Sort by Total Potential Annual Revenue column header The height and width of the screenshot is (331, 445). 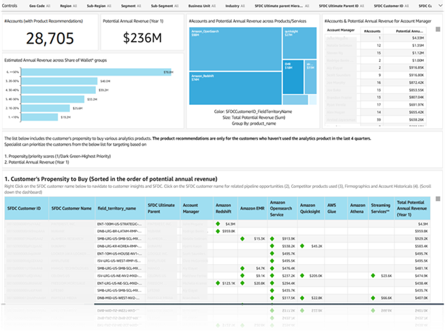pos(414,207)
